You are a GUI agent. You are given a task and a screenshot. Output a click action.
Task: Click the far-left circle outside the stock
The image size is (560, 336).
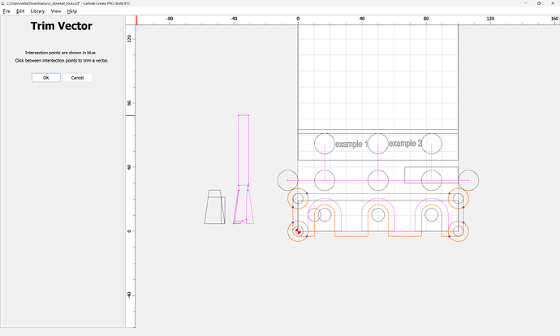pos(287,180)
